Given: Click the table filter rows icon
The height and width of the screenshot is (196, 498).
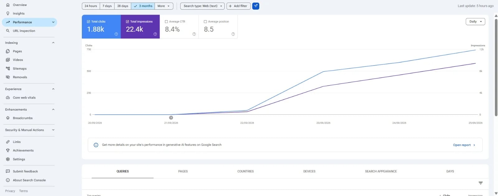Looking at the screenshot, I should click(x=481, y=183).
